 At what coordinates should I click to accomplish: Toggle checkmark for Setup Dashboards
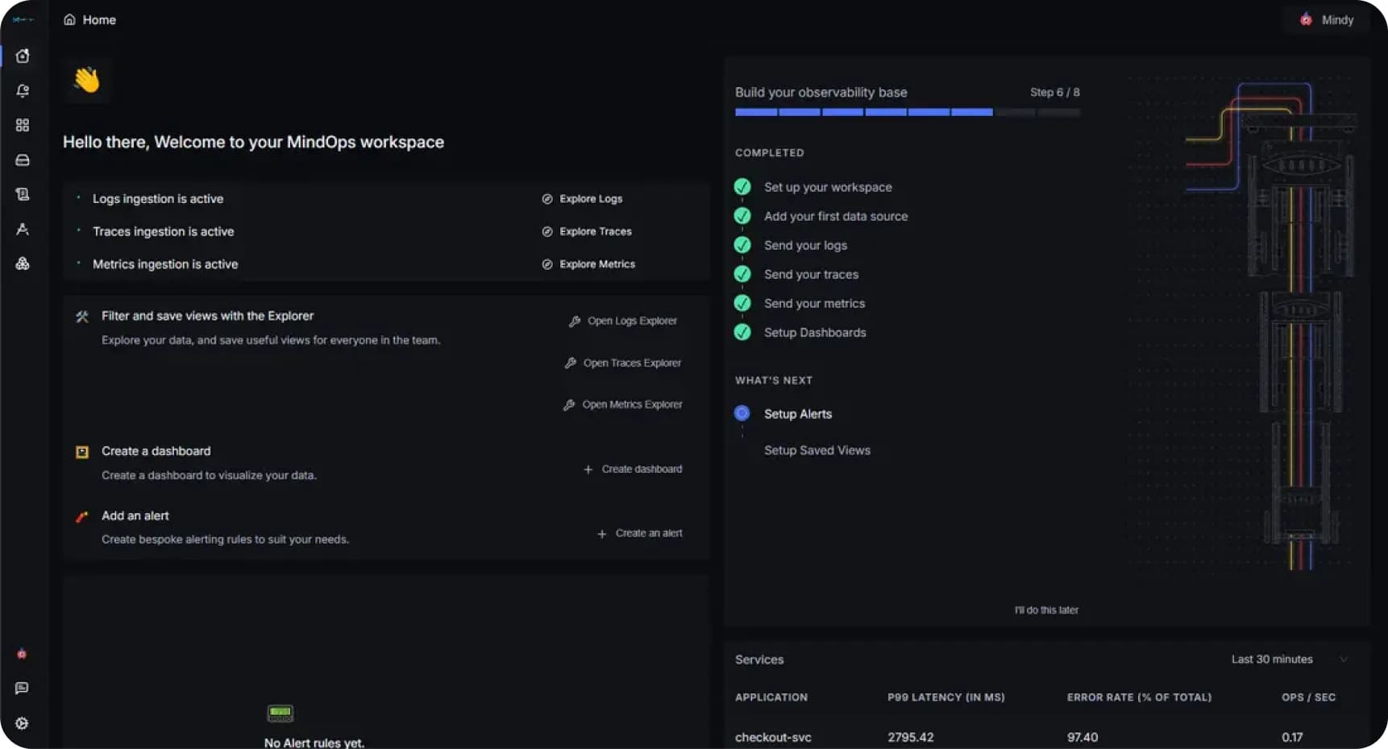(742, 332)
